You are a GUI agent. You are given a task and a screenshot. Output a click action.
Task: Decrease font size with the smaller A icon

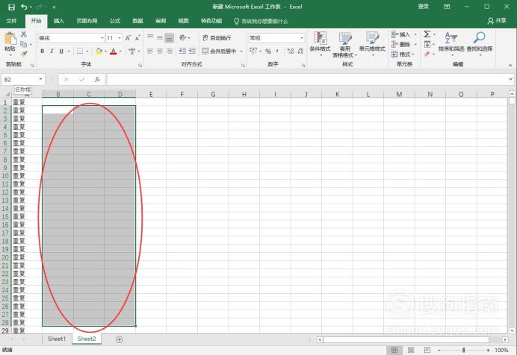[x=137, y=38]
